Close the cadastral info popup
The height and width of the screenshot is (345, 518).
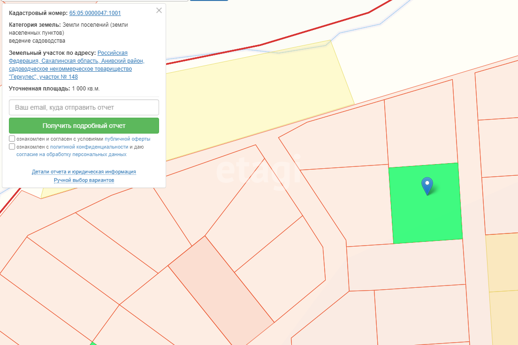(159, 10)
